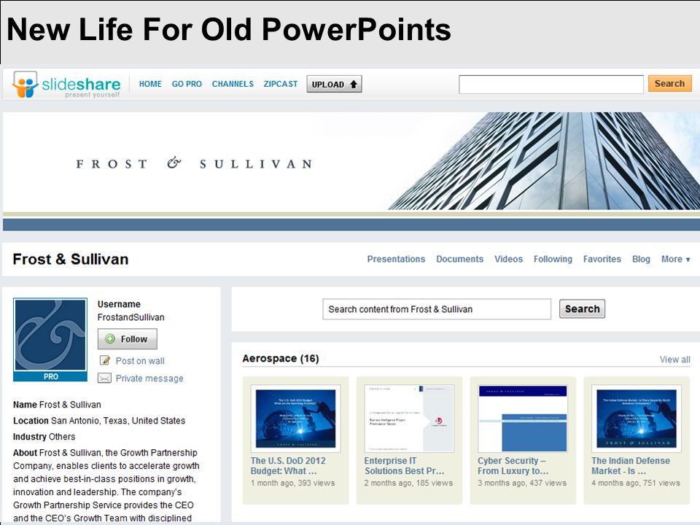Viewport: 700px width, 525px height.
Task: Focus the top site search field
Action: pyautogui.click(x=551, y=85)
